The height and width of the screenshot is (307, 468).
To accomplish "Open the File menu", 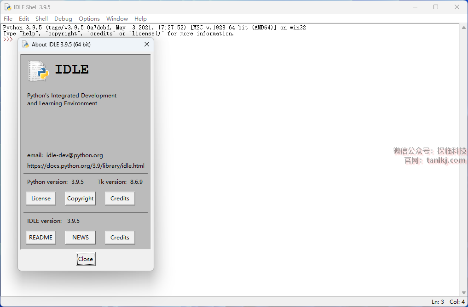I will click(x=8, y=19).
